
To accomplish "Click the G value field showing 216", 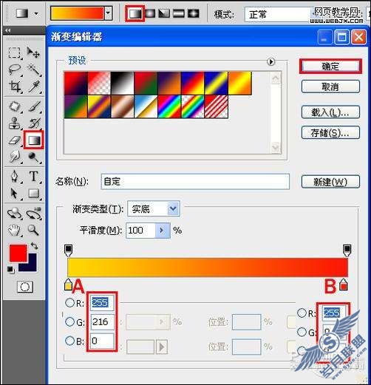I will click(102, 321).
